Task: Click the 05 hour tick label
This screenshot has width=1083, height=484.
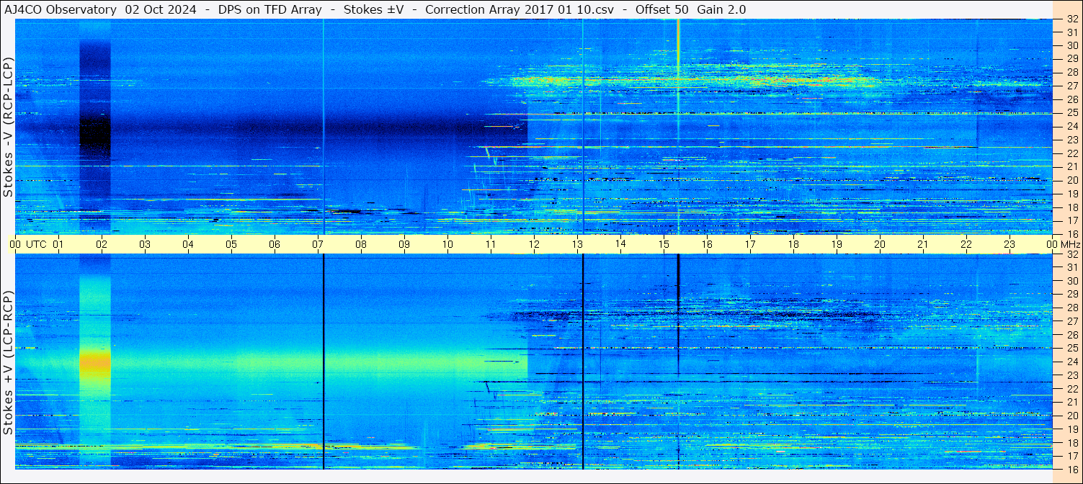Action: pyautogui.click(x=231, y=244)
